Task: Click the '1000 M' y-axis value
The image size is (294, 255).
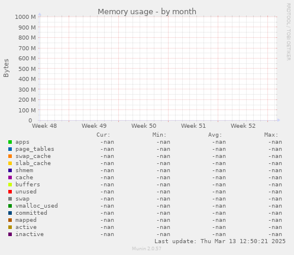Action: [25, 17]
